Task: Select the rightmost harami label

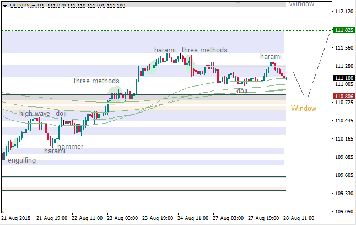Action: point(271,57)
